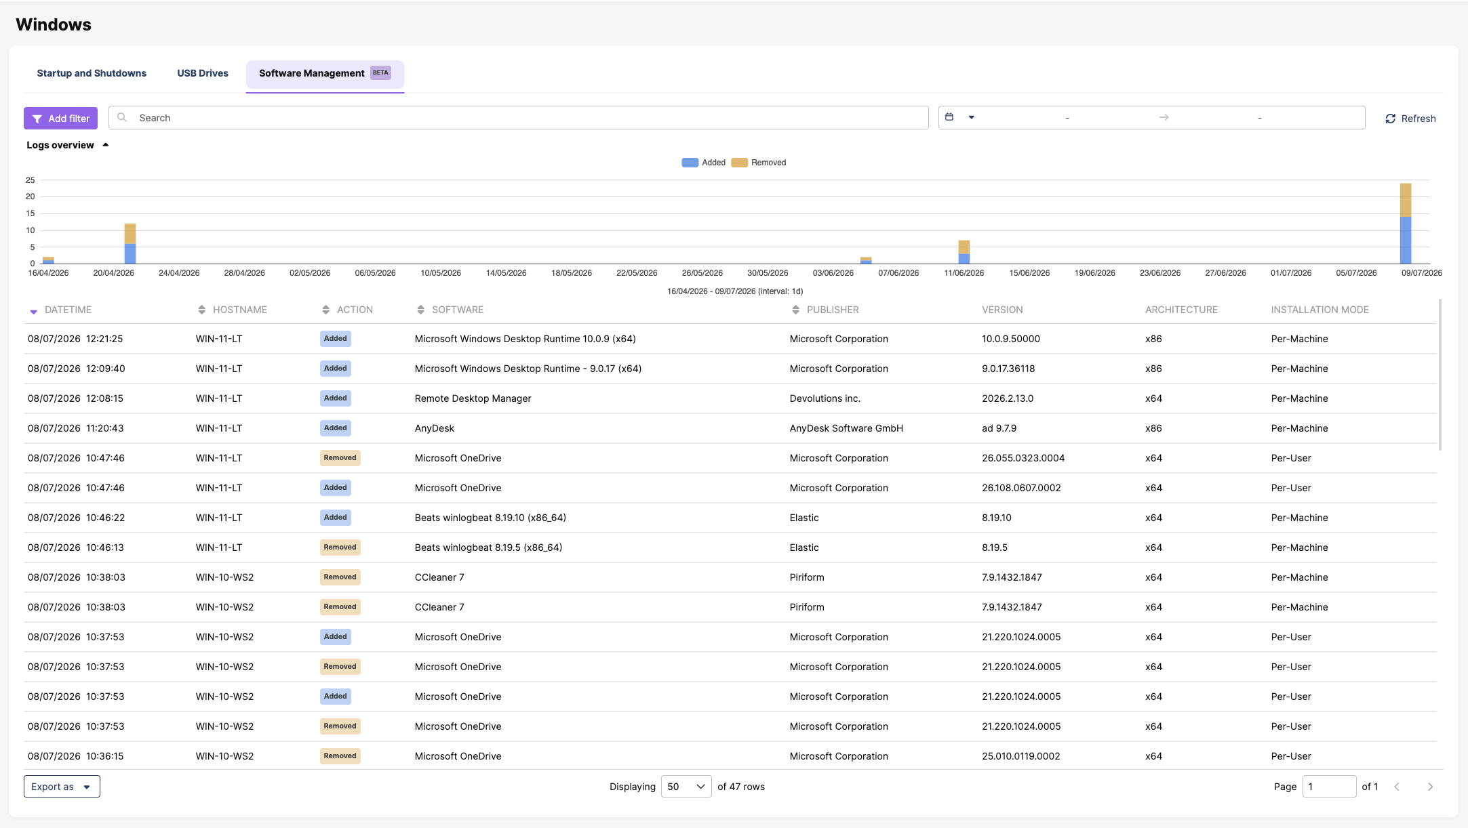This screenshot has width=1468, height=828.
Task: Go to next page arrow
Action: click(x=1430, y=787)
